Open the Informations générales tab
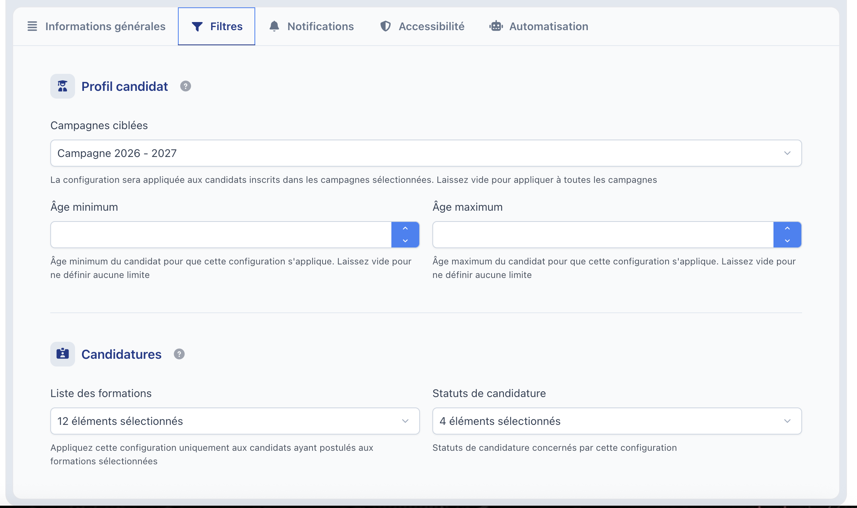Image resolution: width=857 pixels, height=508 pixels. 96,26
